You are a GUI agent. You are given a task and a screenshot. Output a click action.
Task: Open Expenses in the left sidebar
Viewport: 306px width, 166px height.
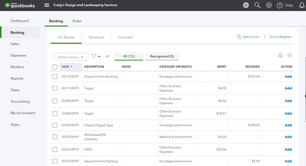18,55
